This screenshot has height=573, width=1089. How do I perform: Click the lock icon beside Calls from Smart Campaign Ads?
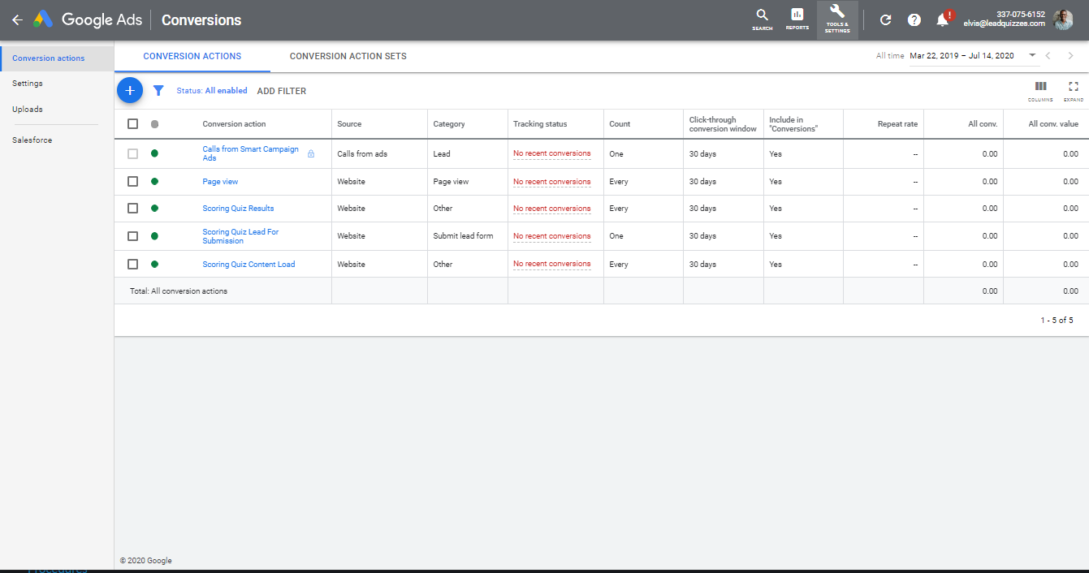tap(311, 153)
